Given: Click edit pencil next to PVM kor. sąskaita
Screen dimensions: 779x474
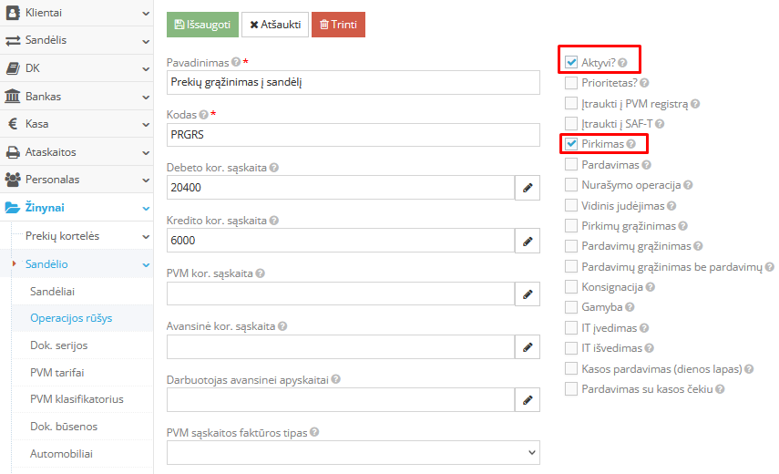Looking at the screenshot, I should [528, 294].
